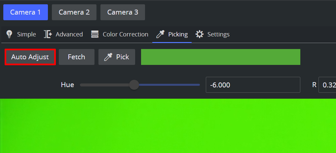Open the Settings tab label

(218, 34)
